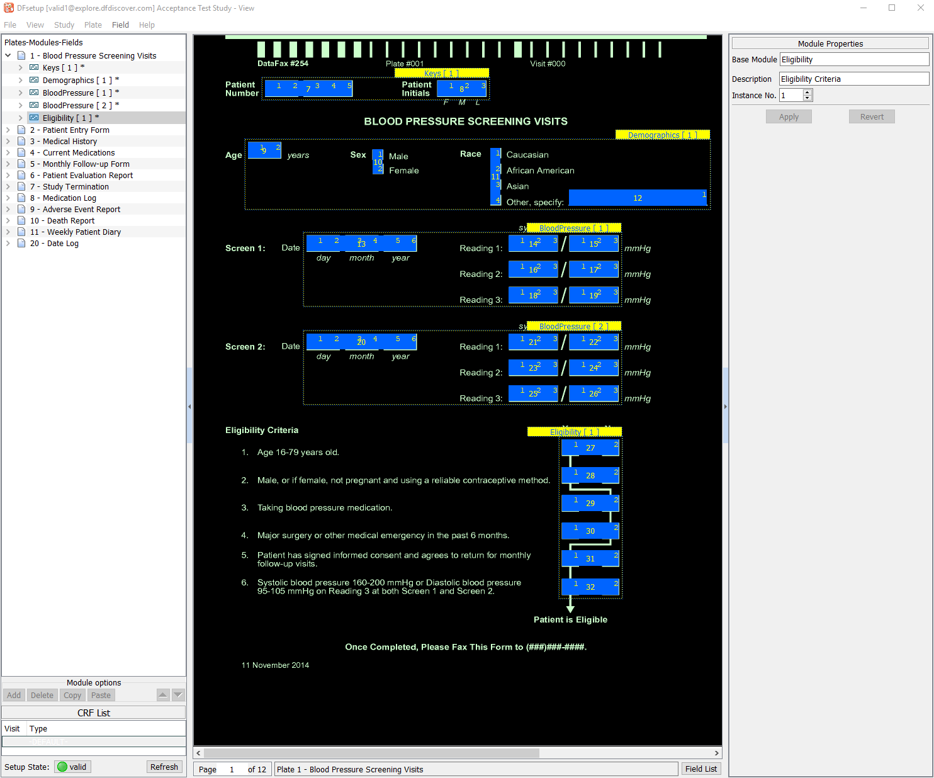
Task: Collapse Module Properties panel using right splitter arrow
Action: pyautogui.click(x=725, y=407)
